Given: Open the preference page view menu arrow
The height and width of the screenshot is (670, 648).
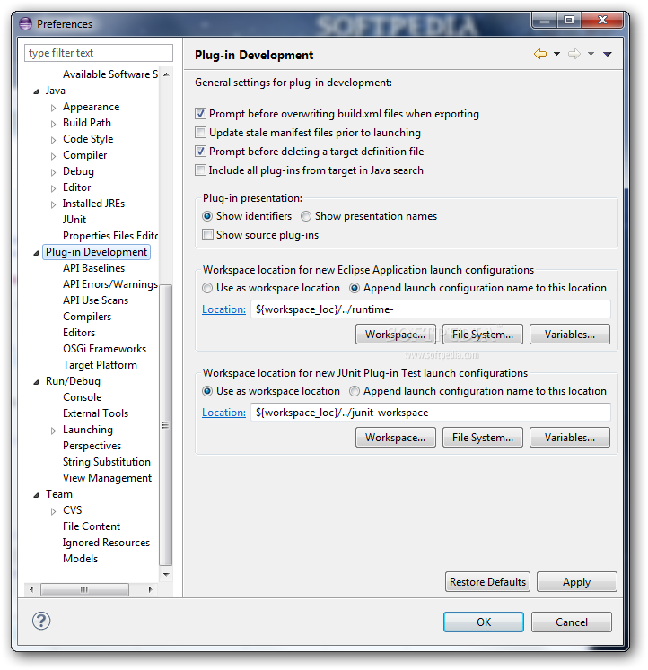Looking at the screenshot, I should point(608,54).
